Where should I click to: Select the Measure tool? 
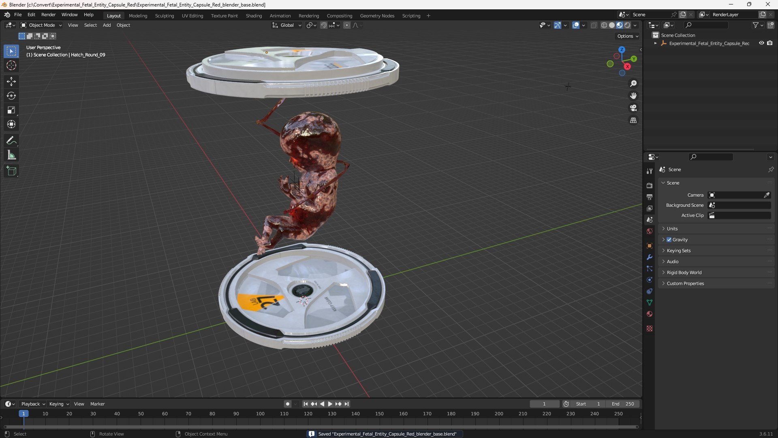[11, 155]
